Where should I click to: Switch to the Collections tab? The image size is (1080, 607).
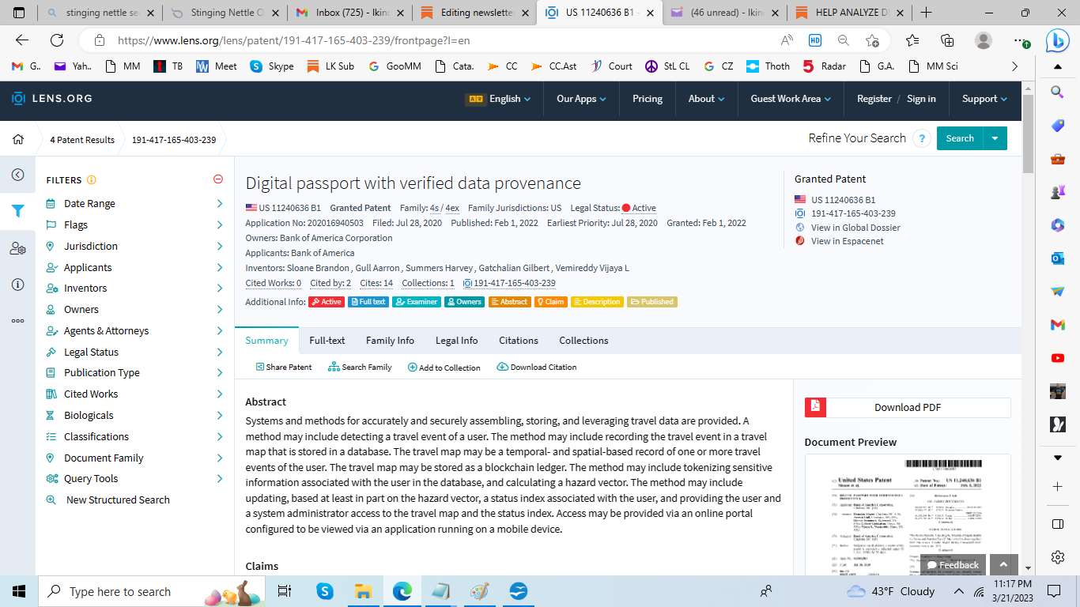(583, 341)
